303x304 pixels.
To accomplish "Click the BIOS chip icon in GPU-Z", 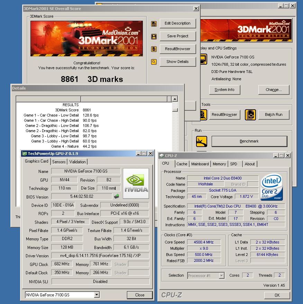I will pyautogui.click(x=117, y=196).
